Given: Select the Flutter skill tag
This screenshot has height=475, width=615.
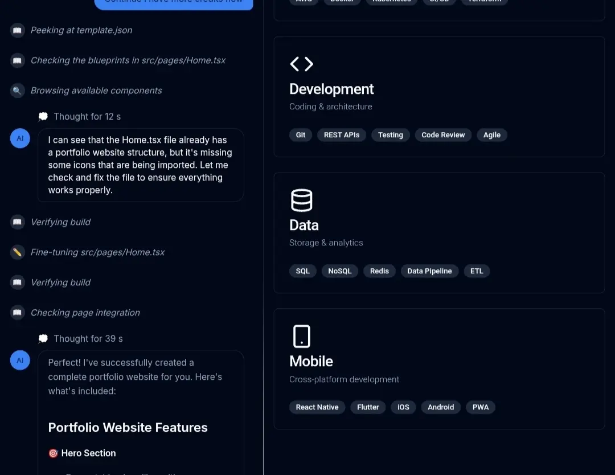Looking at the screenshot, I should [x=368, y=407].
